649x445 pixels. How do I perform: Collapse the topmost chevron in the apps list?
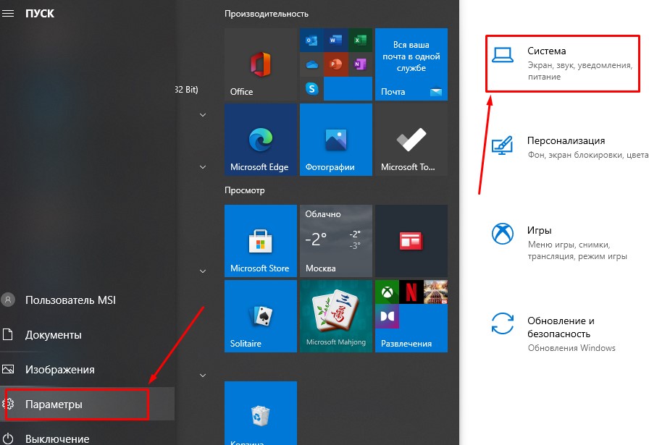click(201, 114)
